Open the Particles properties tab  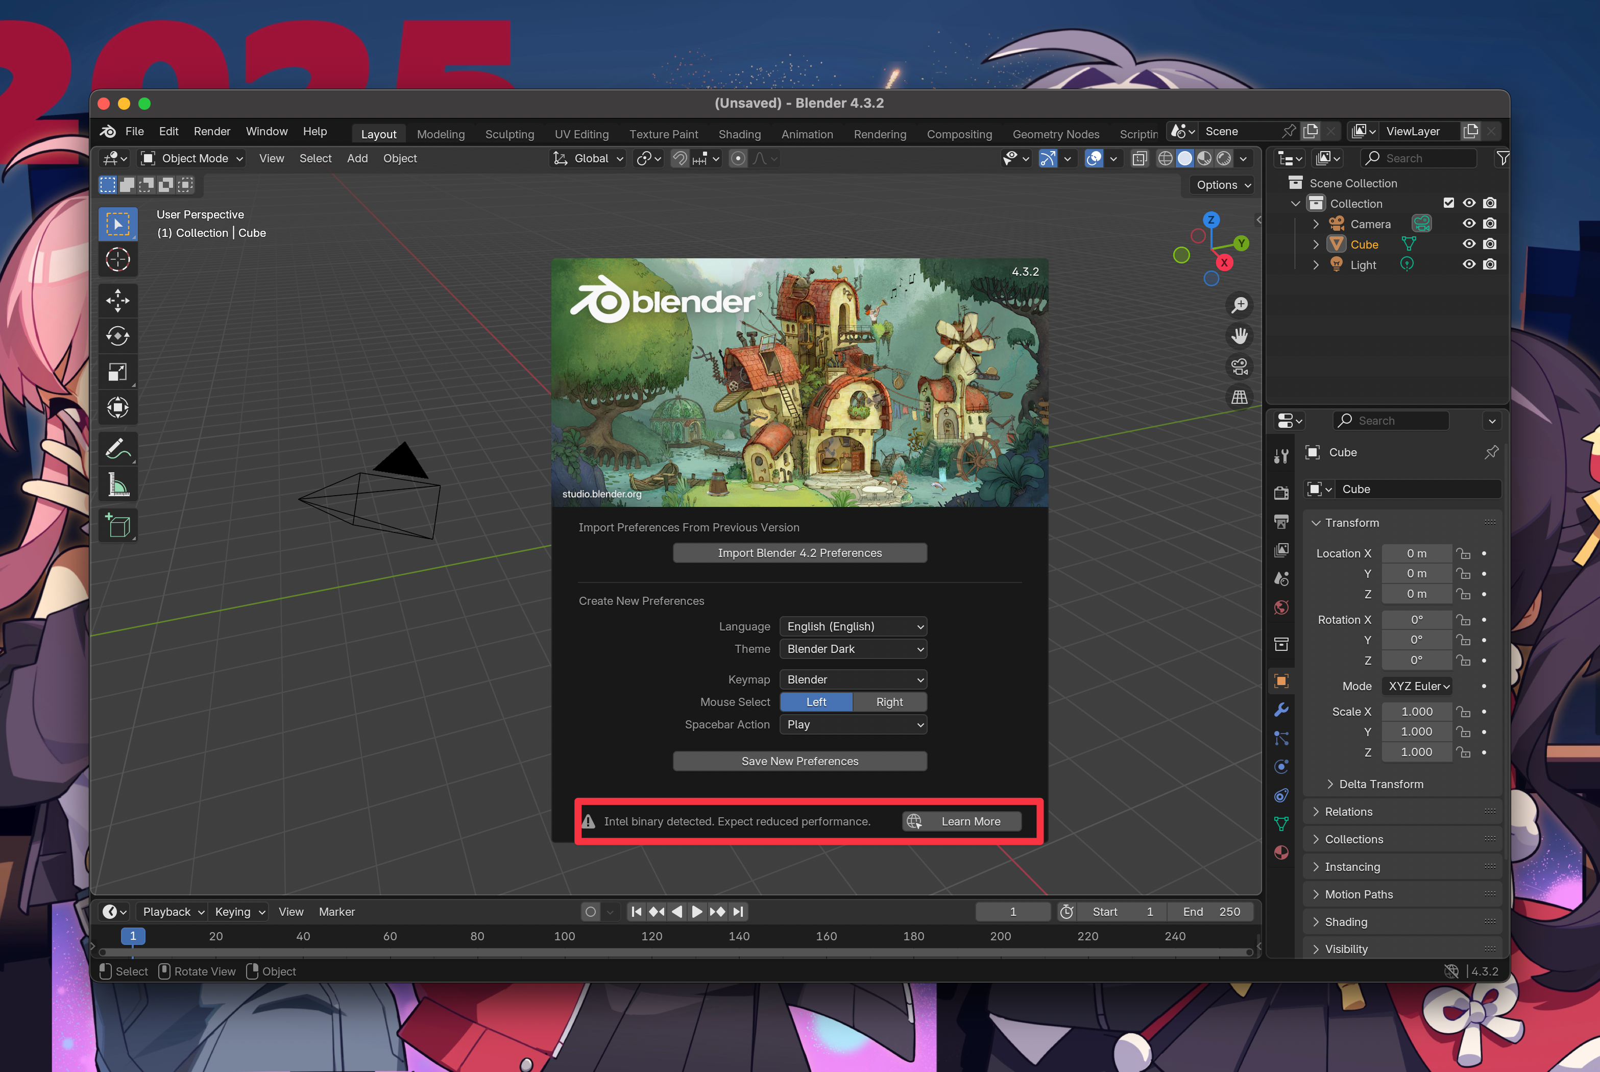1281,738
